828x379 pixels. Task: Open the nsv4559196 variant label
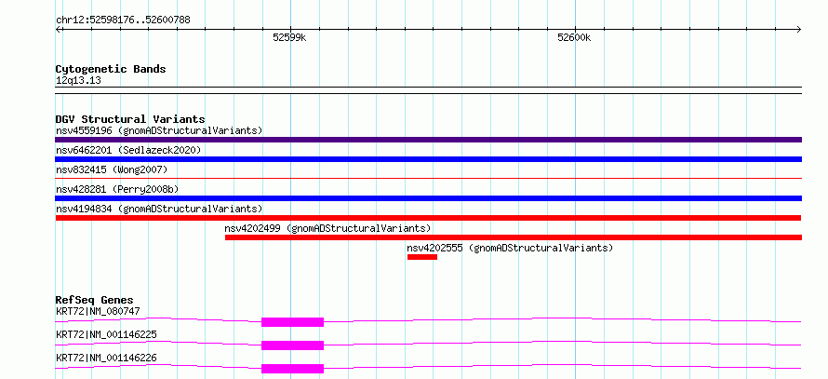(x=159, y=130)
